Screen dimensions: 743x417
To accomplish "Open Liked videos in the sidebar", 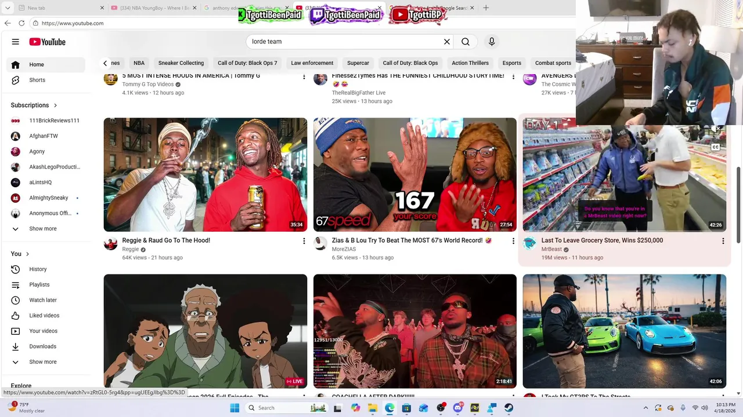I will pyautogui.click(x=45, y=316).
